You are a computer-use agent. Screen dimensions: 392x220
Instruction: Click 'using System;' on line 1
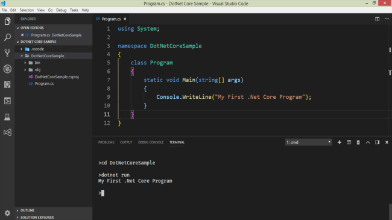(139, 29)
